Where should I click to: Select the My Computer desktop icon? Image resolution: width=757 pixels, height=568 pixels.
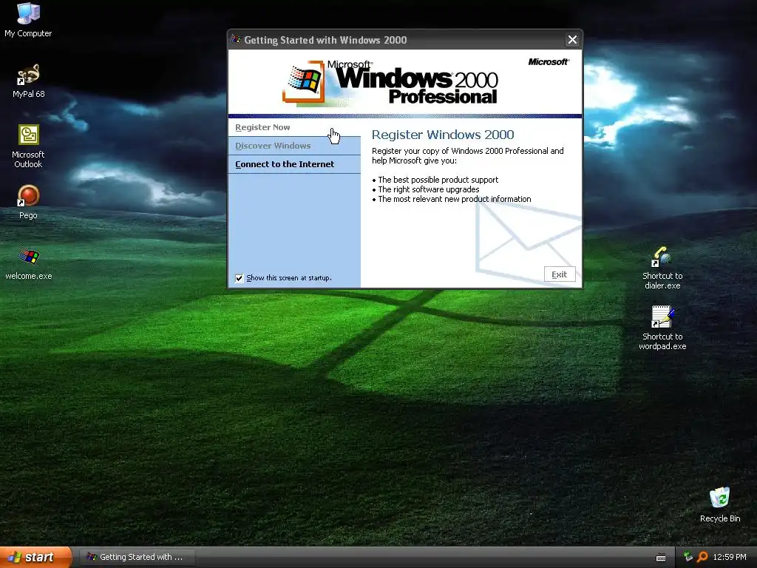(28, 19)
